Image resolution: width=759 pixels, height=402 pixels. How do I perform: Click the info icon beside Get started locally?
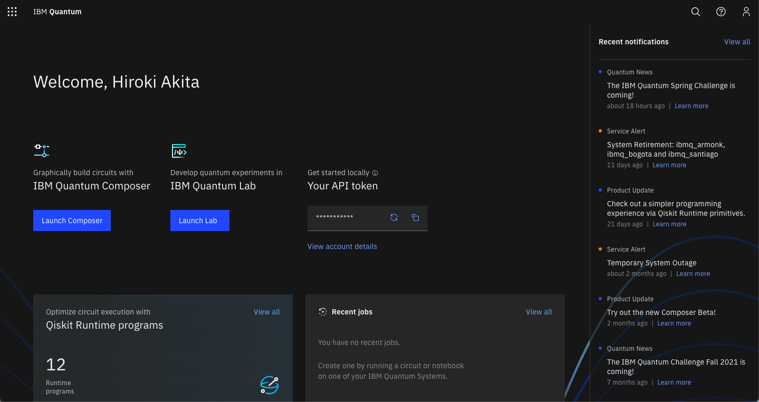pyautogui.click(x=375, y=173)
